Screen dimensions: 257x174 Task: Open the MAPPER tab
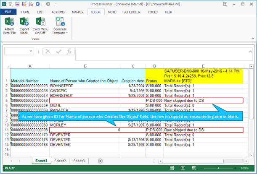78,12
